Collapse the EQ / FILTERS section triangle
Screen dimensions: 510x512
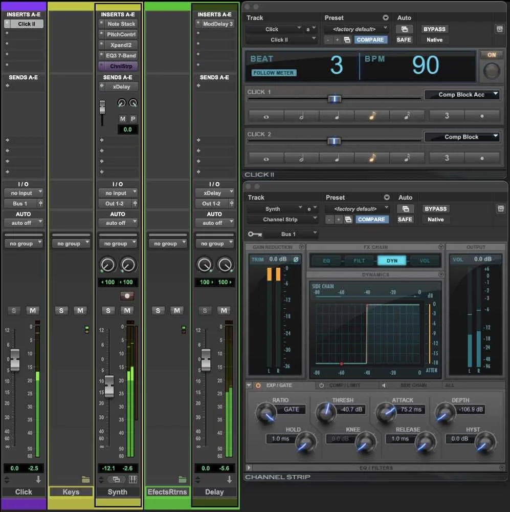click(x=249, y=468)
